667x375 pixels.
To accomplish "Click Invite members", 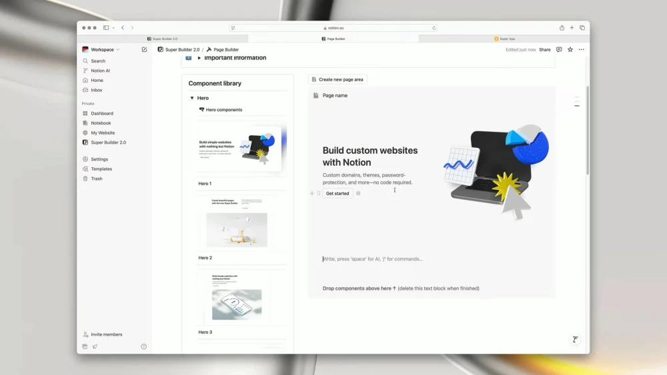I will (106, 334).
